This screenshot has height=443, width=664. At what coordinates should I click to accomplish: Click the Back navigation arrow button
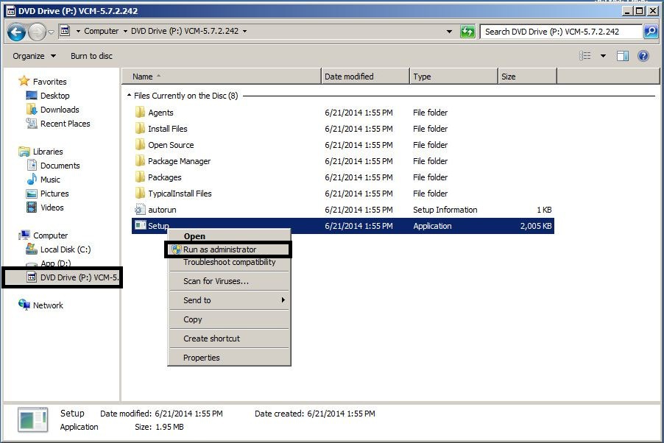coord(17,32)
